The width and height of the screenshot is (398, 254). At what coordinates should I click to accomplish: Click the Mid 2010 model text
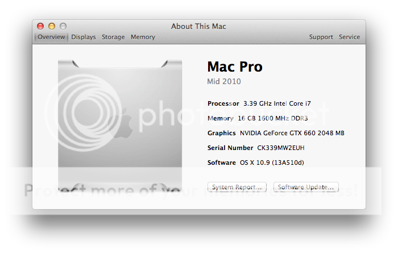pos(224,81)
